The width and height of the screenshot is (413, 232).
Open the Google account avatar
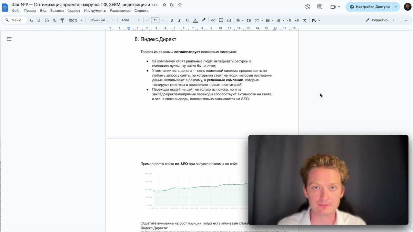click(408, 7)
